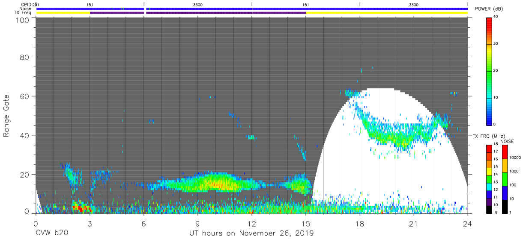Screen dimensions: 526x242
Task: Click the 1000 label in NOISE legend
Action: [x=513, y=171]
